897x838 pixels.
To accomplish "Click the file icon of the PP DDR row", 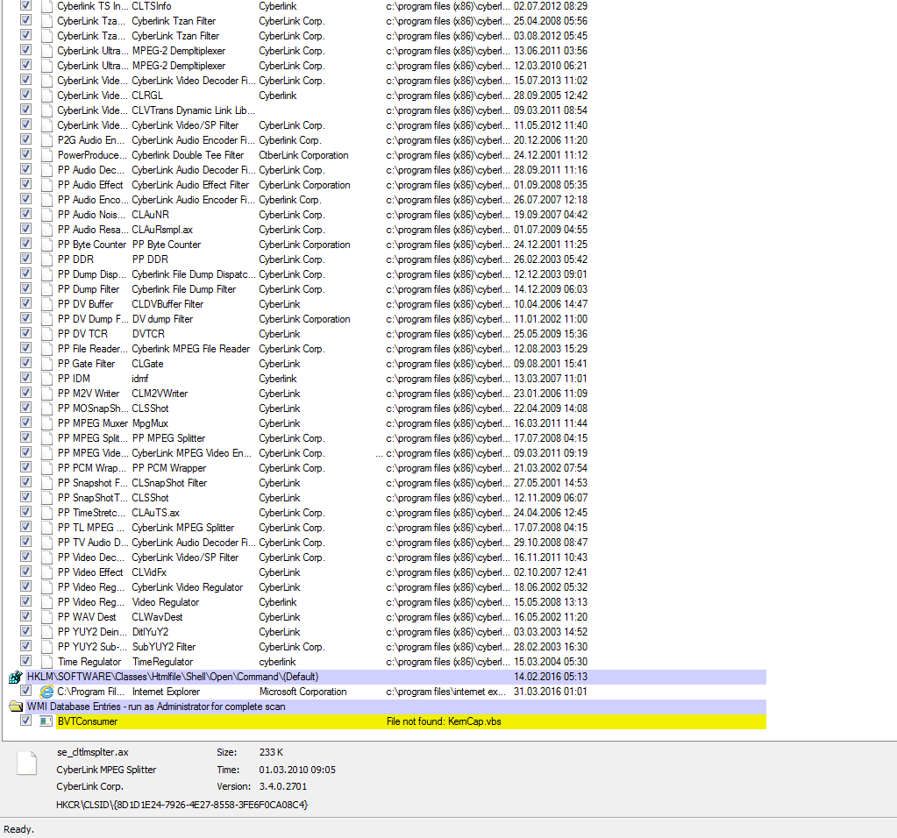I will [46, 259].
